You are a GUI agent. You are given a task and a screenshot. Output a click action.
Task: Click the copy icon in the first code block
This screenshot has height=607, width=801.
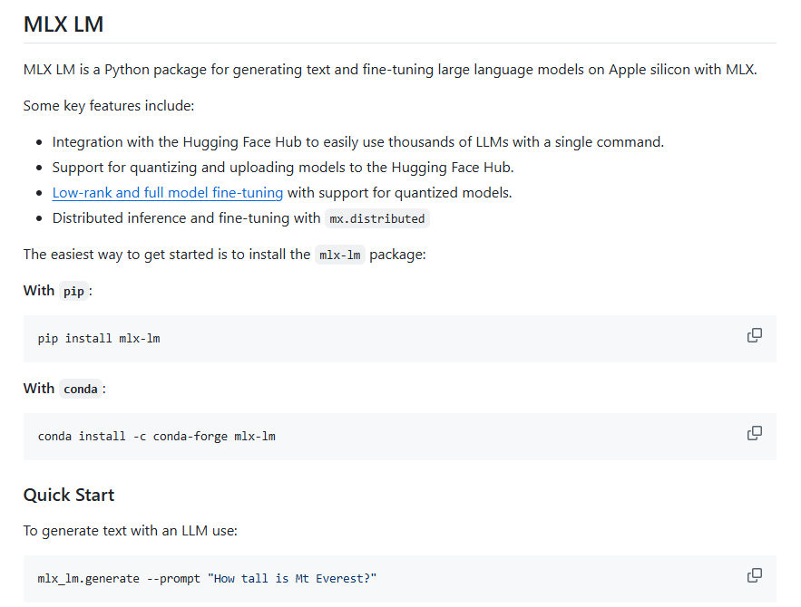pyautogui.click(x=754, y=335)
